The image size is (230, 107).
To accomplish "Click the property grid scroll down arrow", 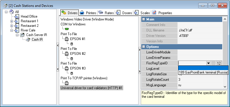I will [x=225, y=87].
